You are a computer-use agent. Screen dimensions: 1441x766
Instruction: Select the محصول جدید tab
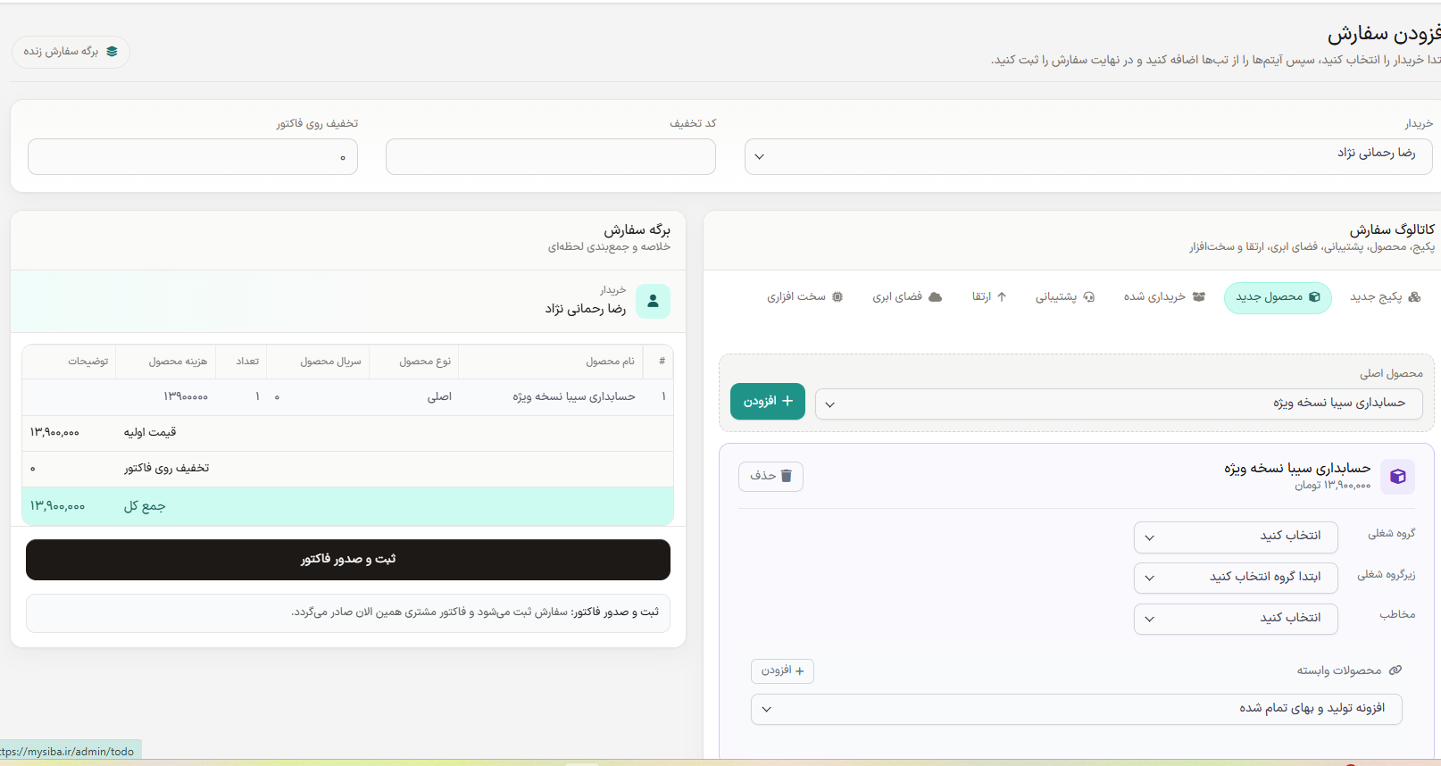point(1278,297)
